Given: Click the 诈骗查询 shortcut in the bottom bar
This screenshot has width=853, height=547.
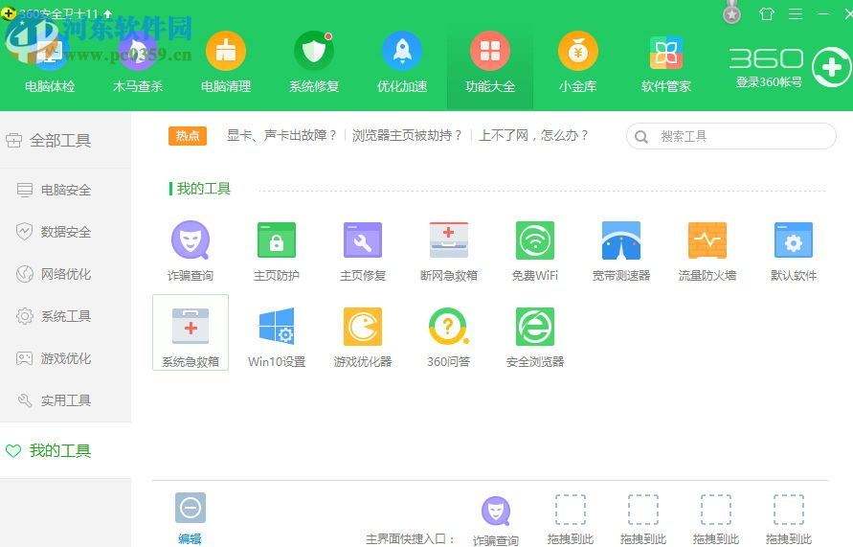Looking at the screenshot, I should (496, 521).
